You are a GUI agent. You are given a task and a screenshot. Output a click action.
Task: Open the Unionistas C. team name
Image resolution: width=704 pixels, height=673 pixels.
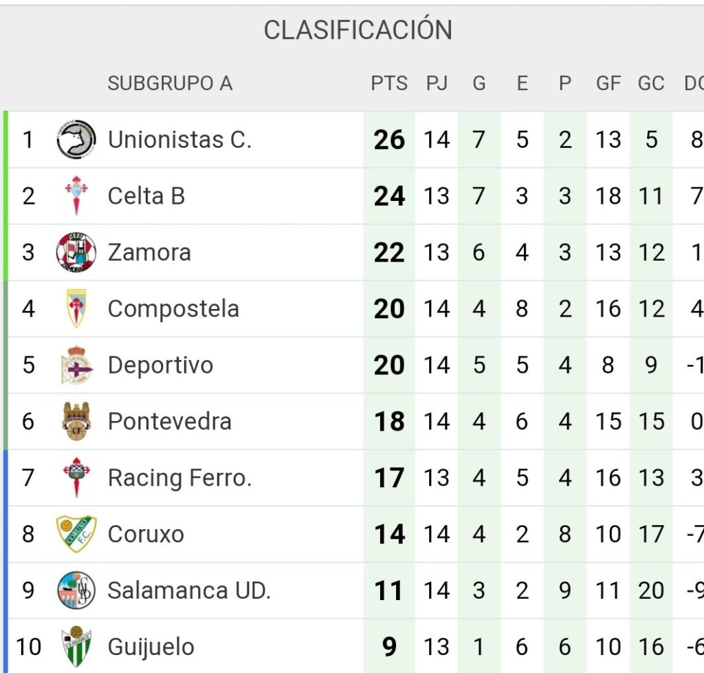pos(179,139)
